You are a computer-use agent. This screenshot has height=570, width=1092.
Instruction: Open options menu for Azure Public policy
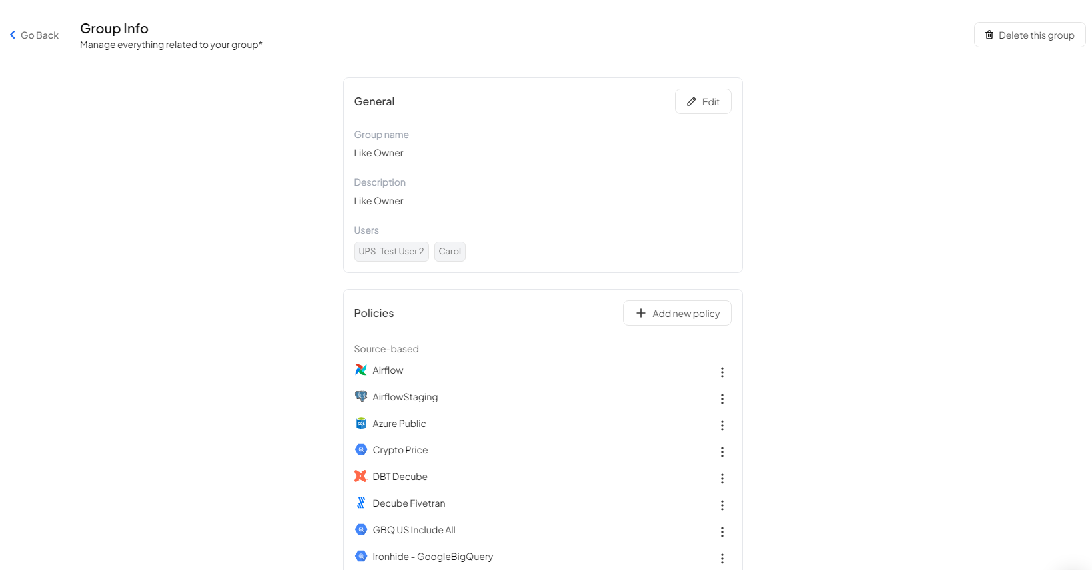[722, 426]
